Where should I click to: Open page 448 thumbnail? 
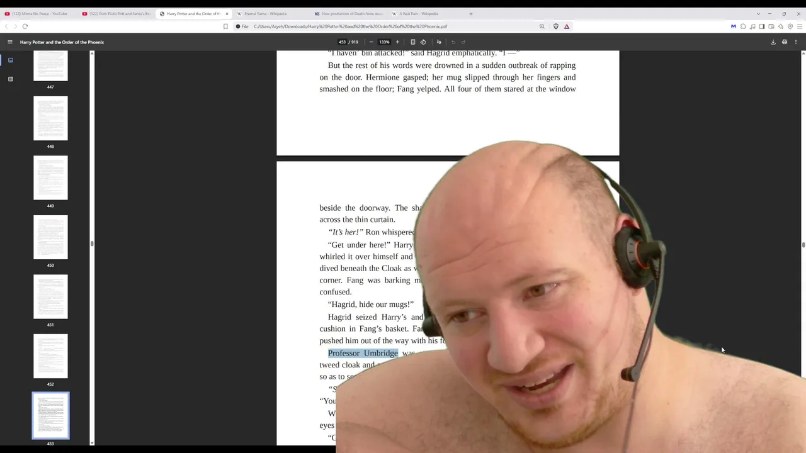[x=50, y=118]
